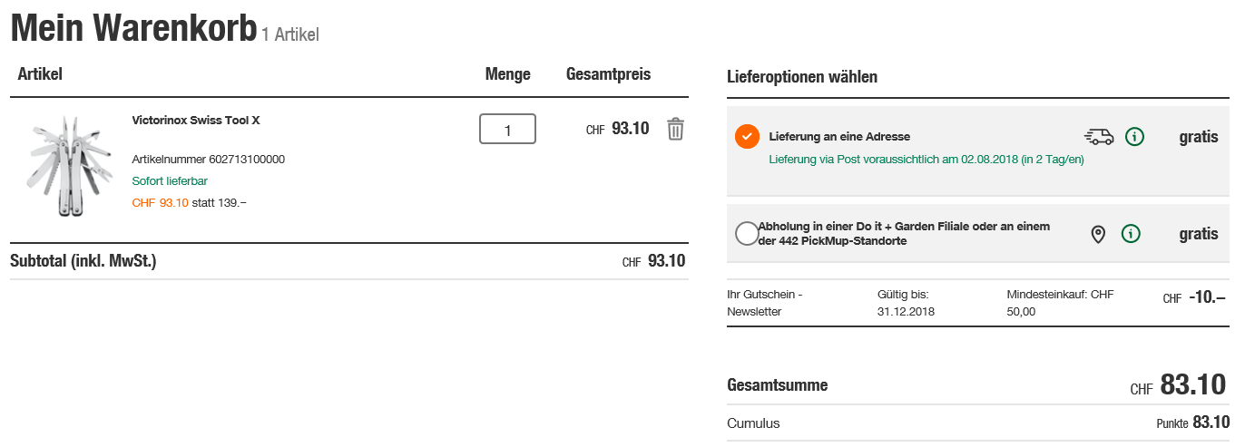Click the location pin icon for pickup

[x=1098, y=234]
